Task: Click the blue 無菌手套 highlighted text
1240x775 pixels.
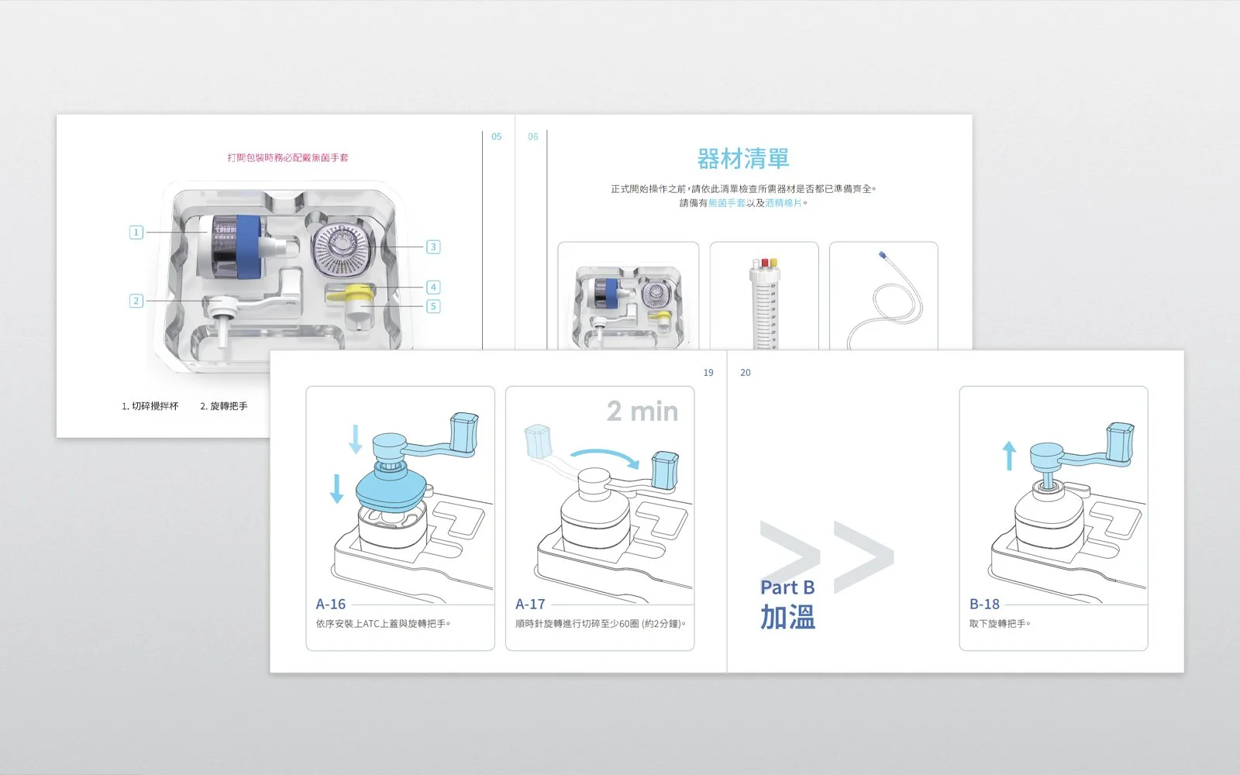Action: (727, 203)
